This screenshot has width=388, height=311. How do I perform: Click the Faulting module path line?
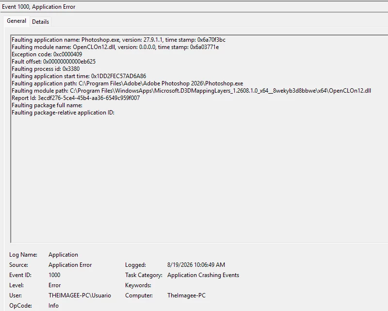pos(191,91)
